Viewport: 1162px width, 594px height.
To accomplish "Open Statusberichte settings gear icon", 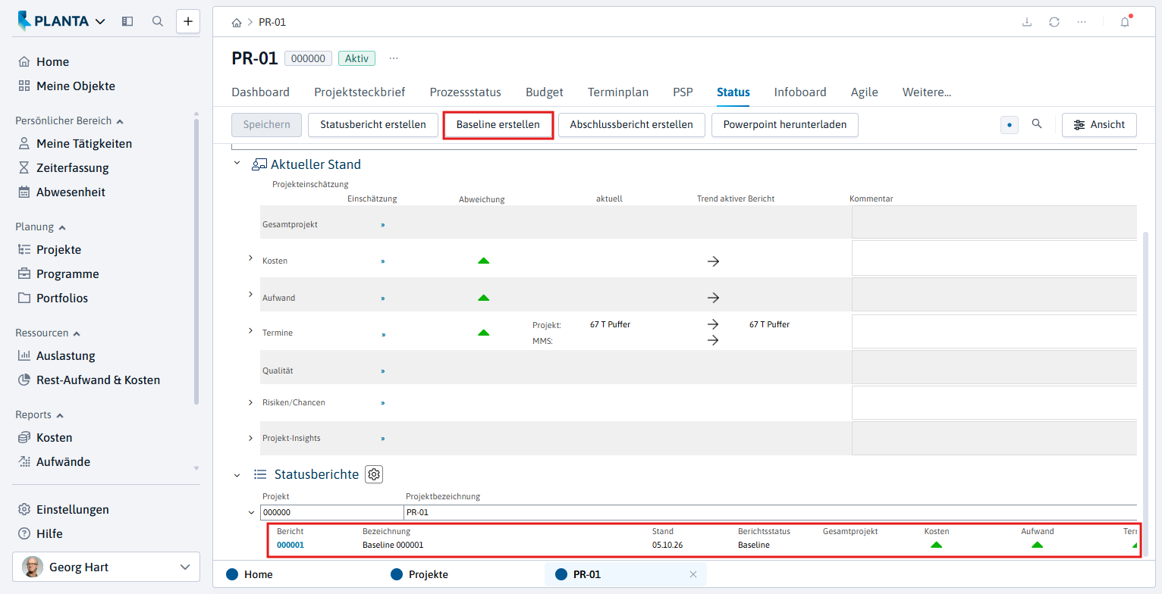I will click(374, 474).
